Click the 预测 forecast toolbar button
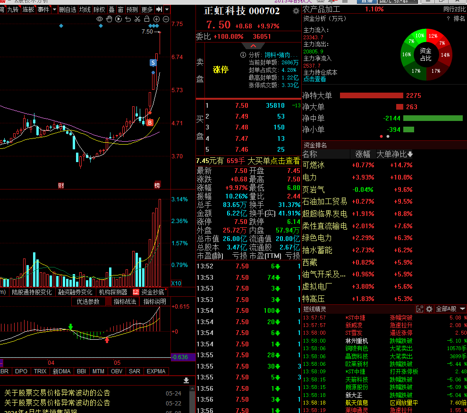The height and width of the screenshot is (413, 467). [132, 9]
